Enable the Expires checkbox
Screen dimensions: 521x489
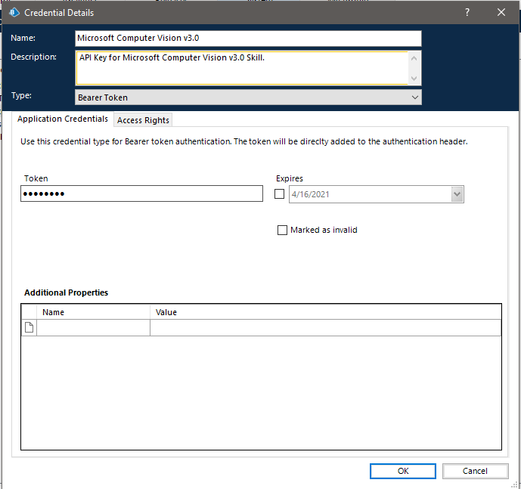pyautogui.click(x=280, y=194)
